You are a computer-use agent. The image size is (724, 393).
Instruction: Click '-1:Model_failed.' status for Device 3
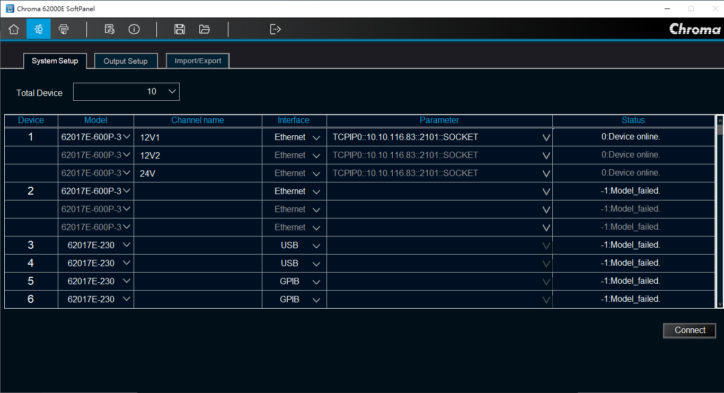coord(631,245)
